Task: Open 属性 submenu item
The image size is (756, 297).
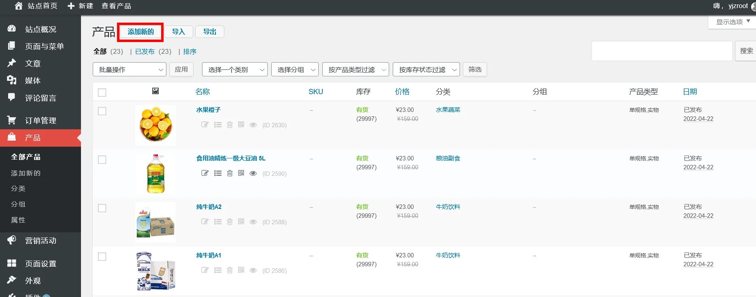Action: coord(18,220)
